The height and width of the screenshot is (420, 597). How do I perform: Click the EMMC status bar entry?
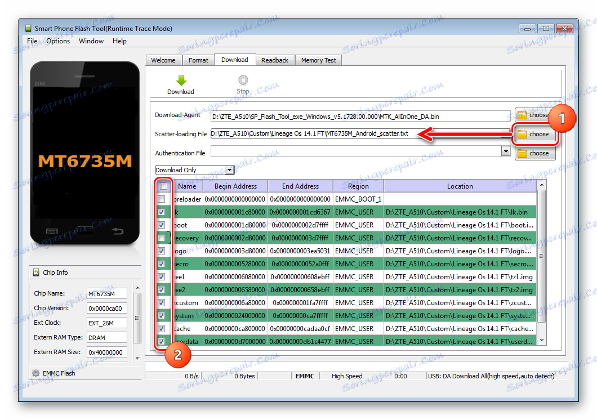point(305,376)
